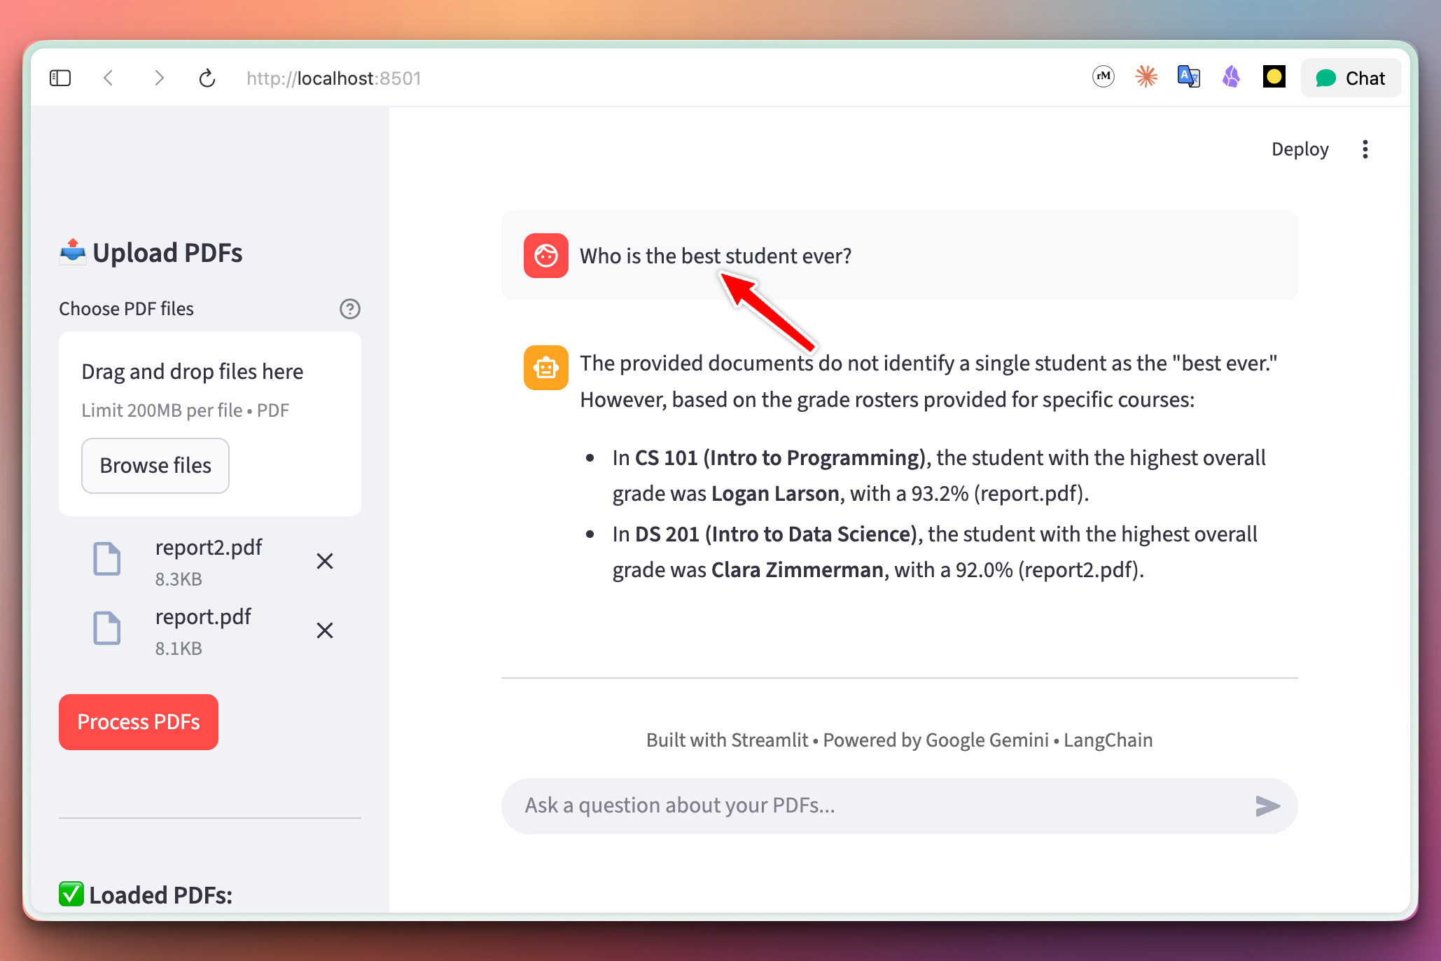Reload the localhost page
1441x961 pixels.
point(207,78)
